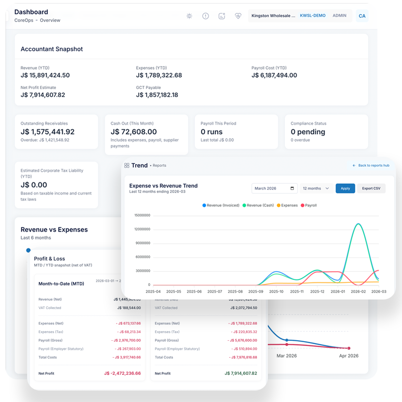Click the Apr 2026 data point

coord(349,348)
